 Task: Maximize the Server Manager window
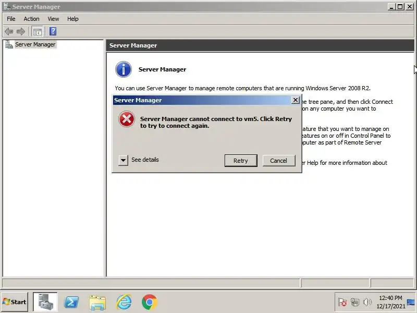pos(400,7)
